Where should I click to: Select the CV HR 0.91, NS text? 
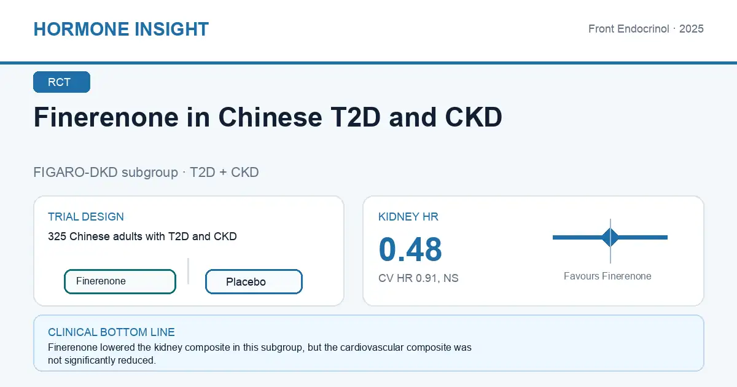(x=418, y=278)
